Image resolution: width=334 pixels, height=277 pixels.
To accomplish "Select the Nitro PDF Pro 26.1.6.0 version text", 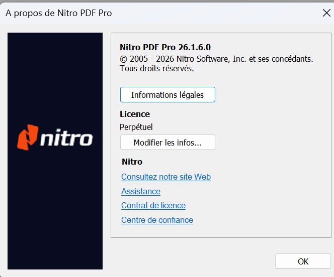I will pyautogui.click(x=165, y=47).
